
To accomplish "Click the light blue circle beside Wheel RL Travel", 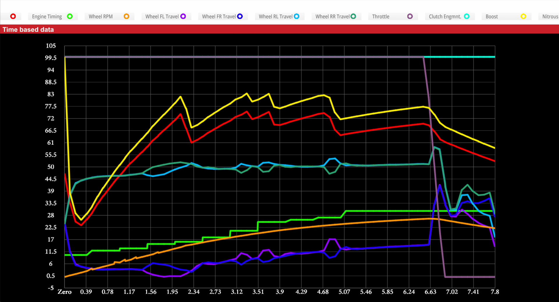I will 296,16.
